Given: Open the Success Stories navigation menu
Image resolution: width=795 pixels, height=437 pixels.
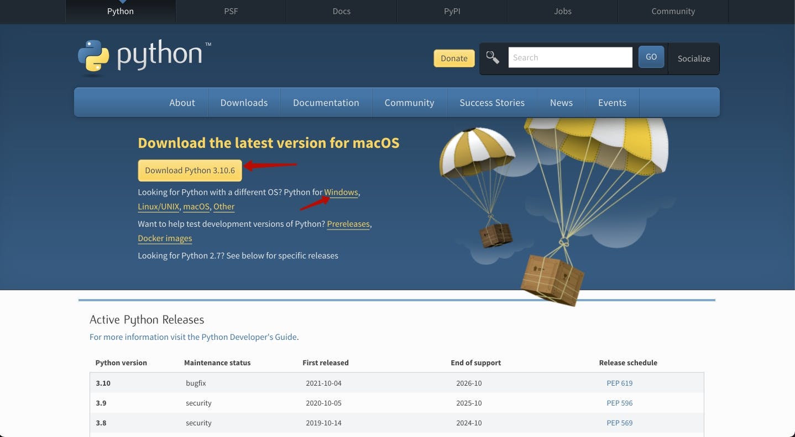Looking at the screenshot, I should 492,103.
